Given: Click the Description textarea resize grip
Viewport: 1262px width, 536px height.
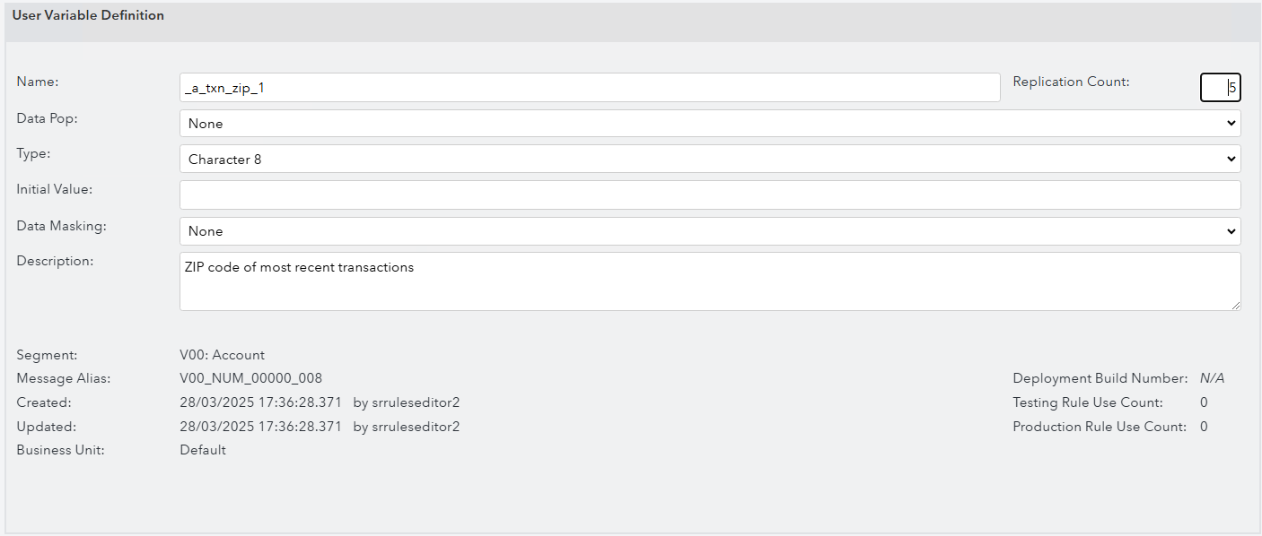Looking at the screenshot, I should (x=1236, y=307).
